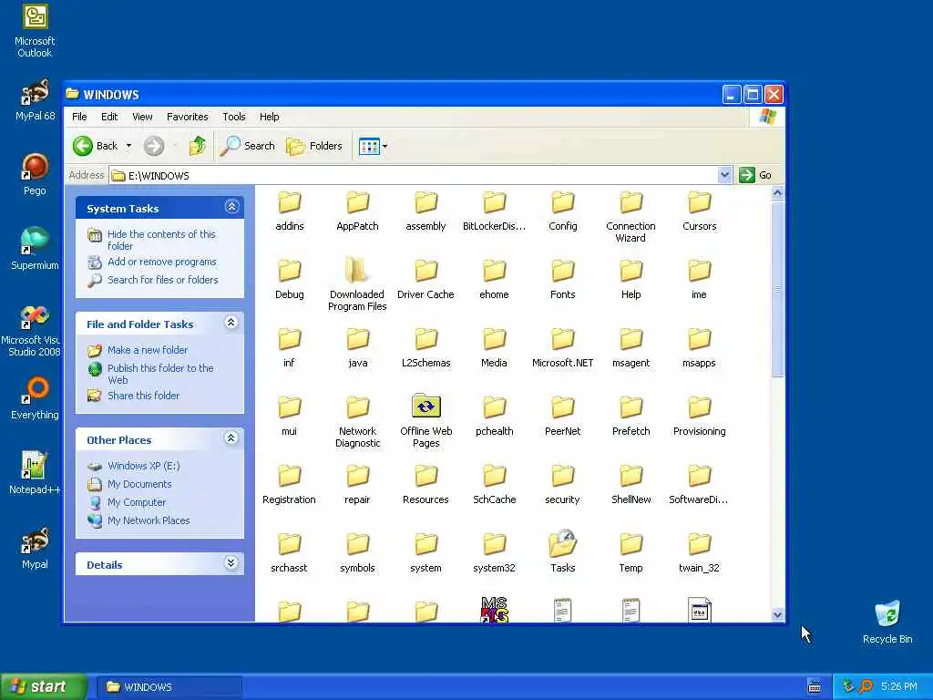Select Microsoft Visual Studio 2008 shortcut
Image resolution: width=933 pixels, height=700 pixels.
pos(33,331)
